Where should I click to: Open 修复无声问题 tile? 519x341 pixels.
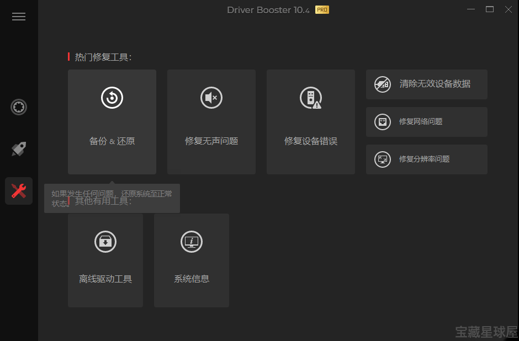[x=211, y=122]
